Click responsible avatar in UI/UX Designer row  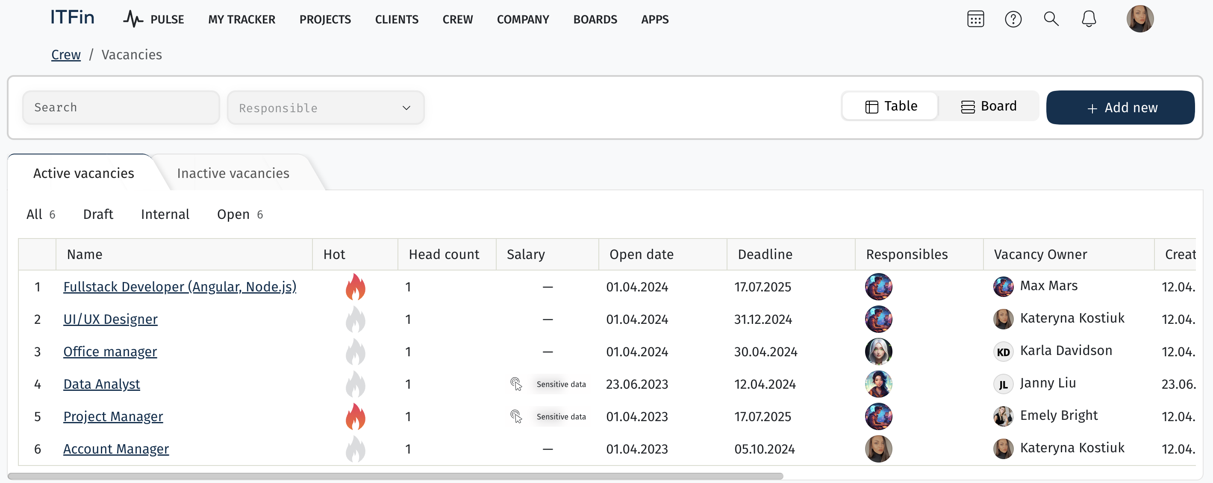click(878, 319)
